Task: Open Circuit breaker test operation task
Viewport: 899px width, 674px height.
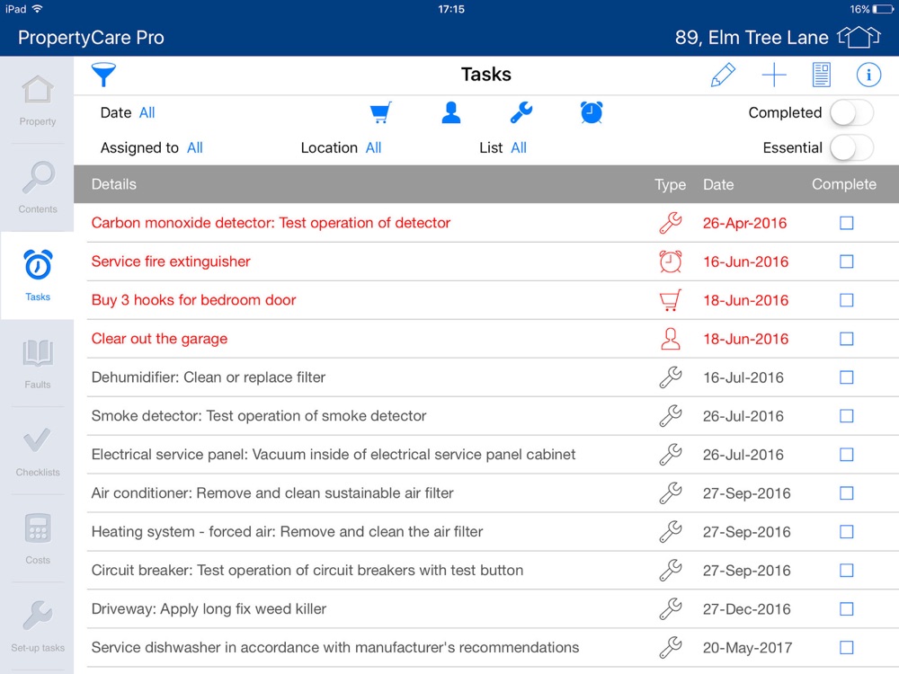Action: coord(307,571)
